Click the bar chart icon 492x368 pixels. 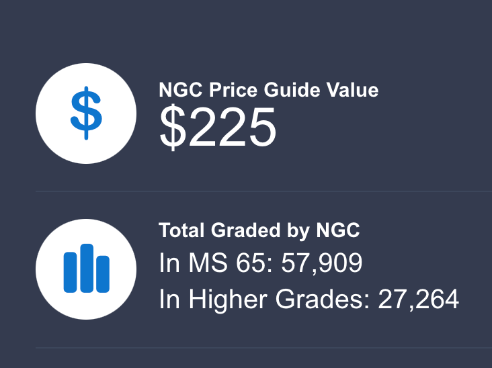pyautogui.click(x=86, y=269)
